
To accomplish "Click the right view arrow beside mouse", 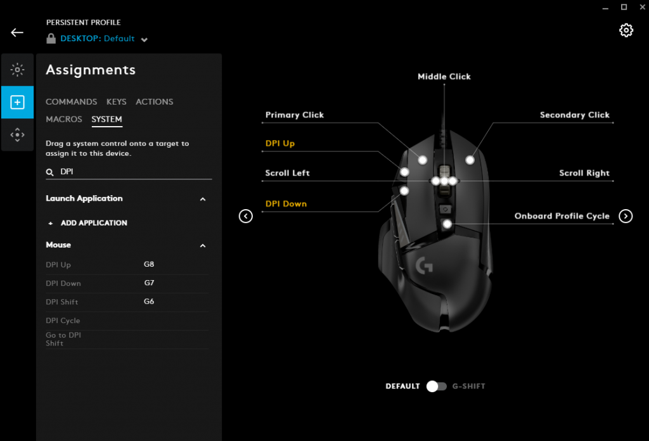I will [626, 216].
